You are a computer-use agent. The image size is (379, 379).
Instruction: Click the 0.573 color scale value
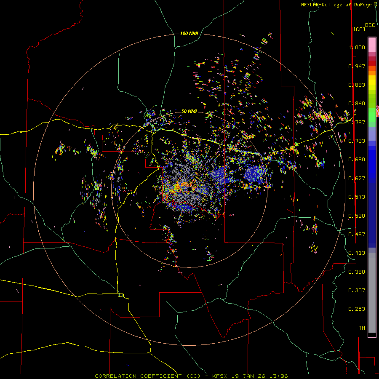pyautogui.click(x=357, y=197)
